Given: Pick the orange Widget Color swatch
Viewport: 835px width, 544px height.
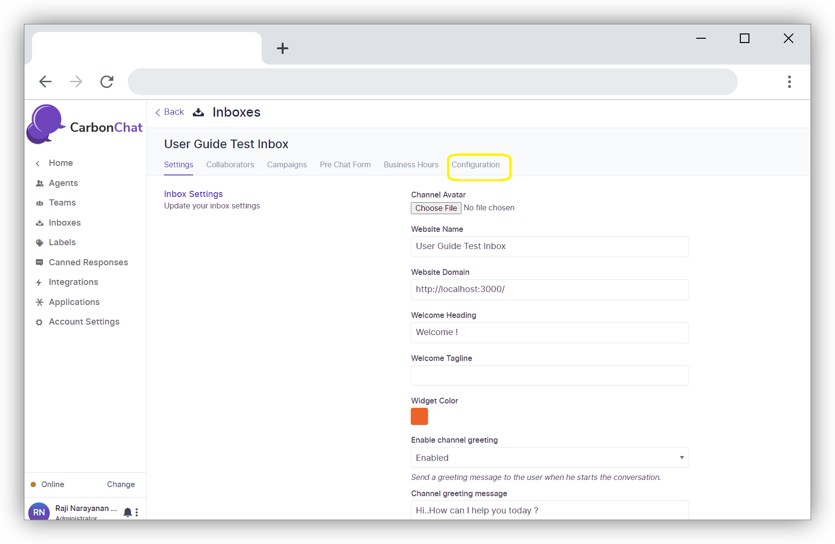Looking at the screenshot, I should coord(419,416).
